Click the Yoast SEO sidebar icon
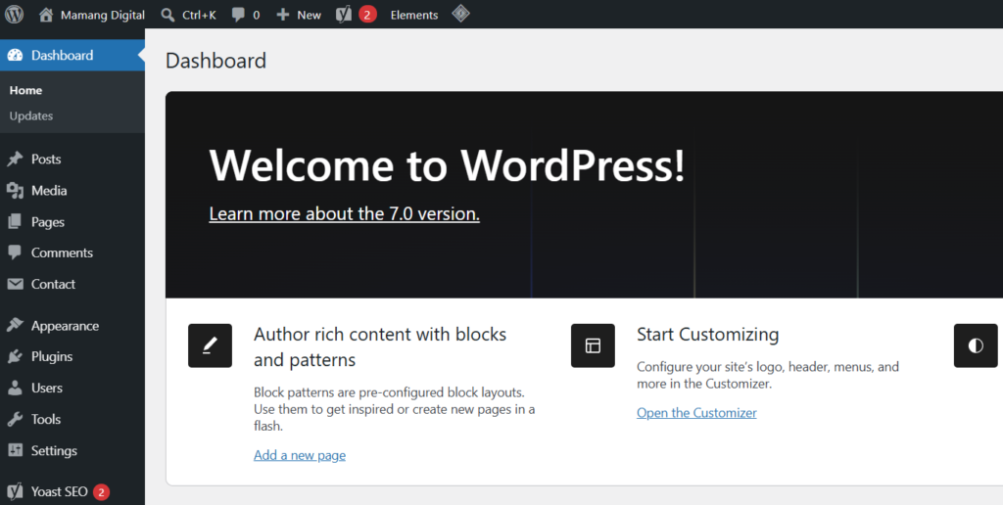The image size is (1003, 505). click(15, 491)
